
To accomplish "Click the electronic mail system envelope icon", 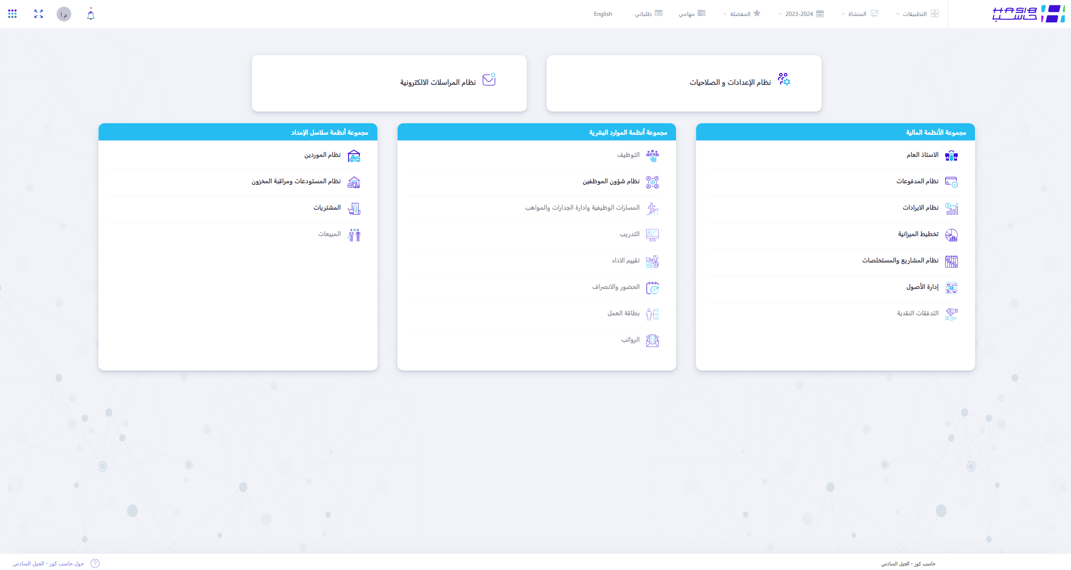I will pos(489,80).
